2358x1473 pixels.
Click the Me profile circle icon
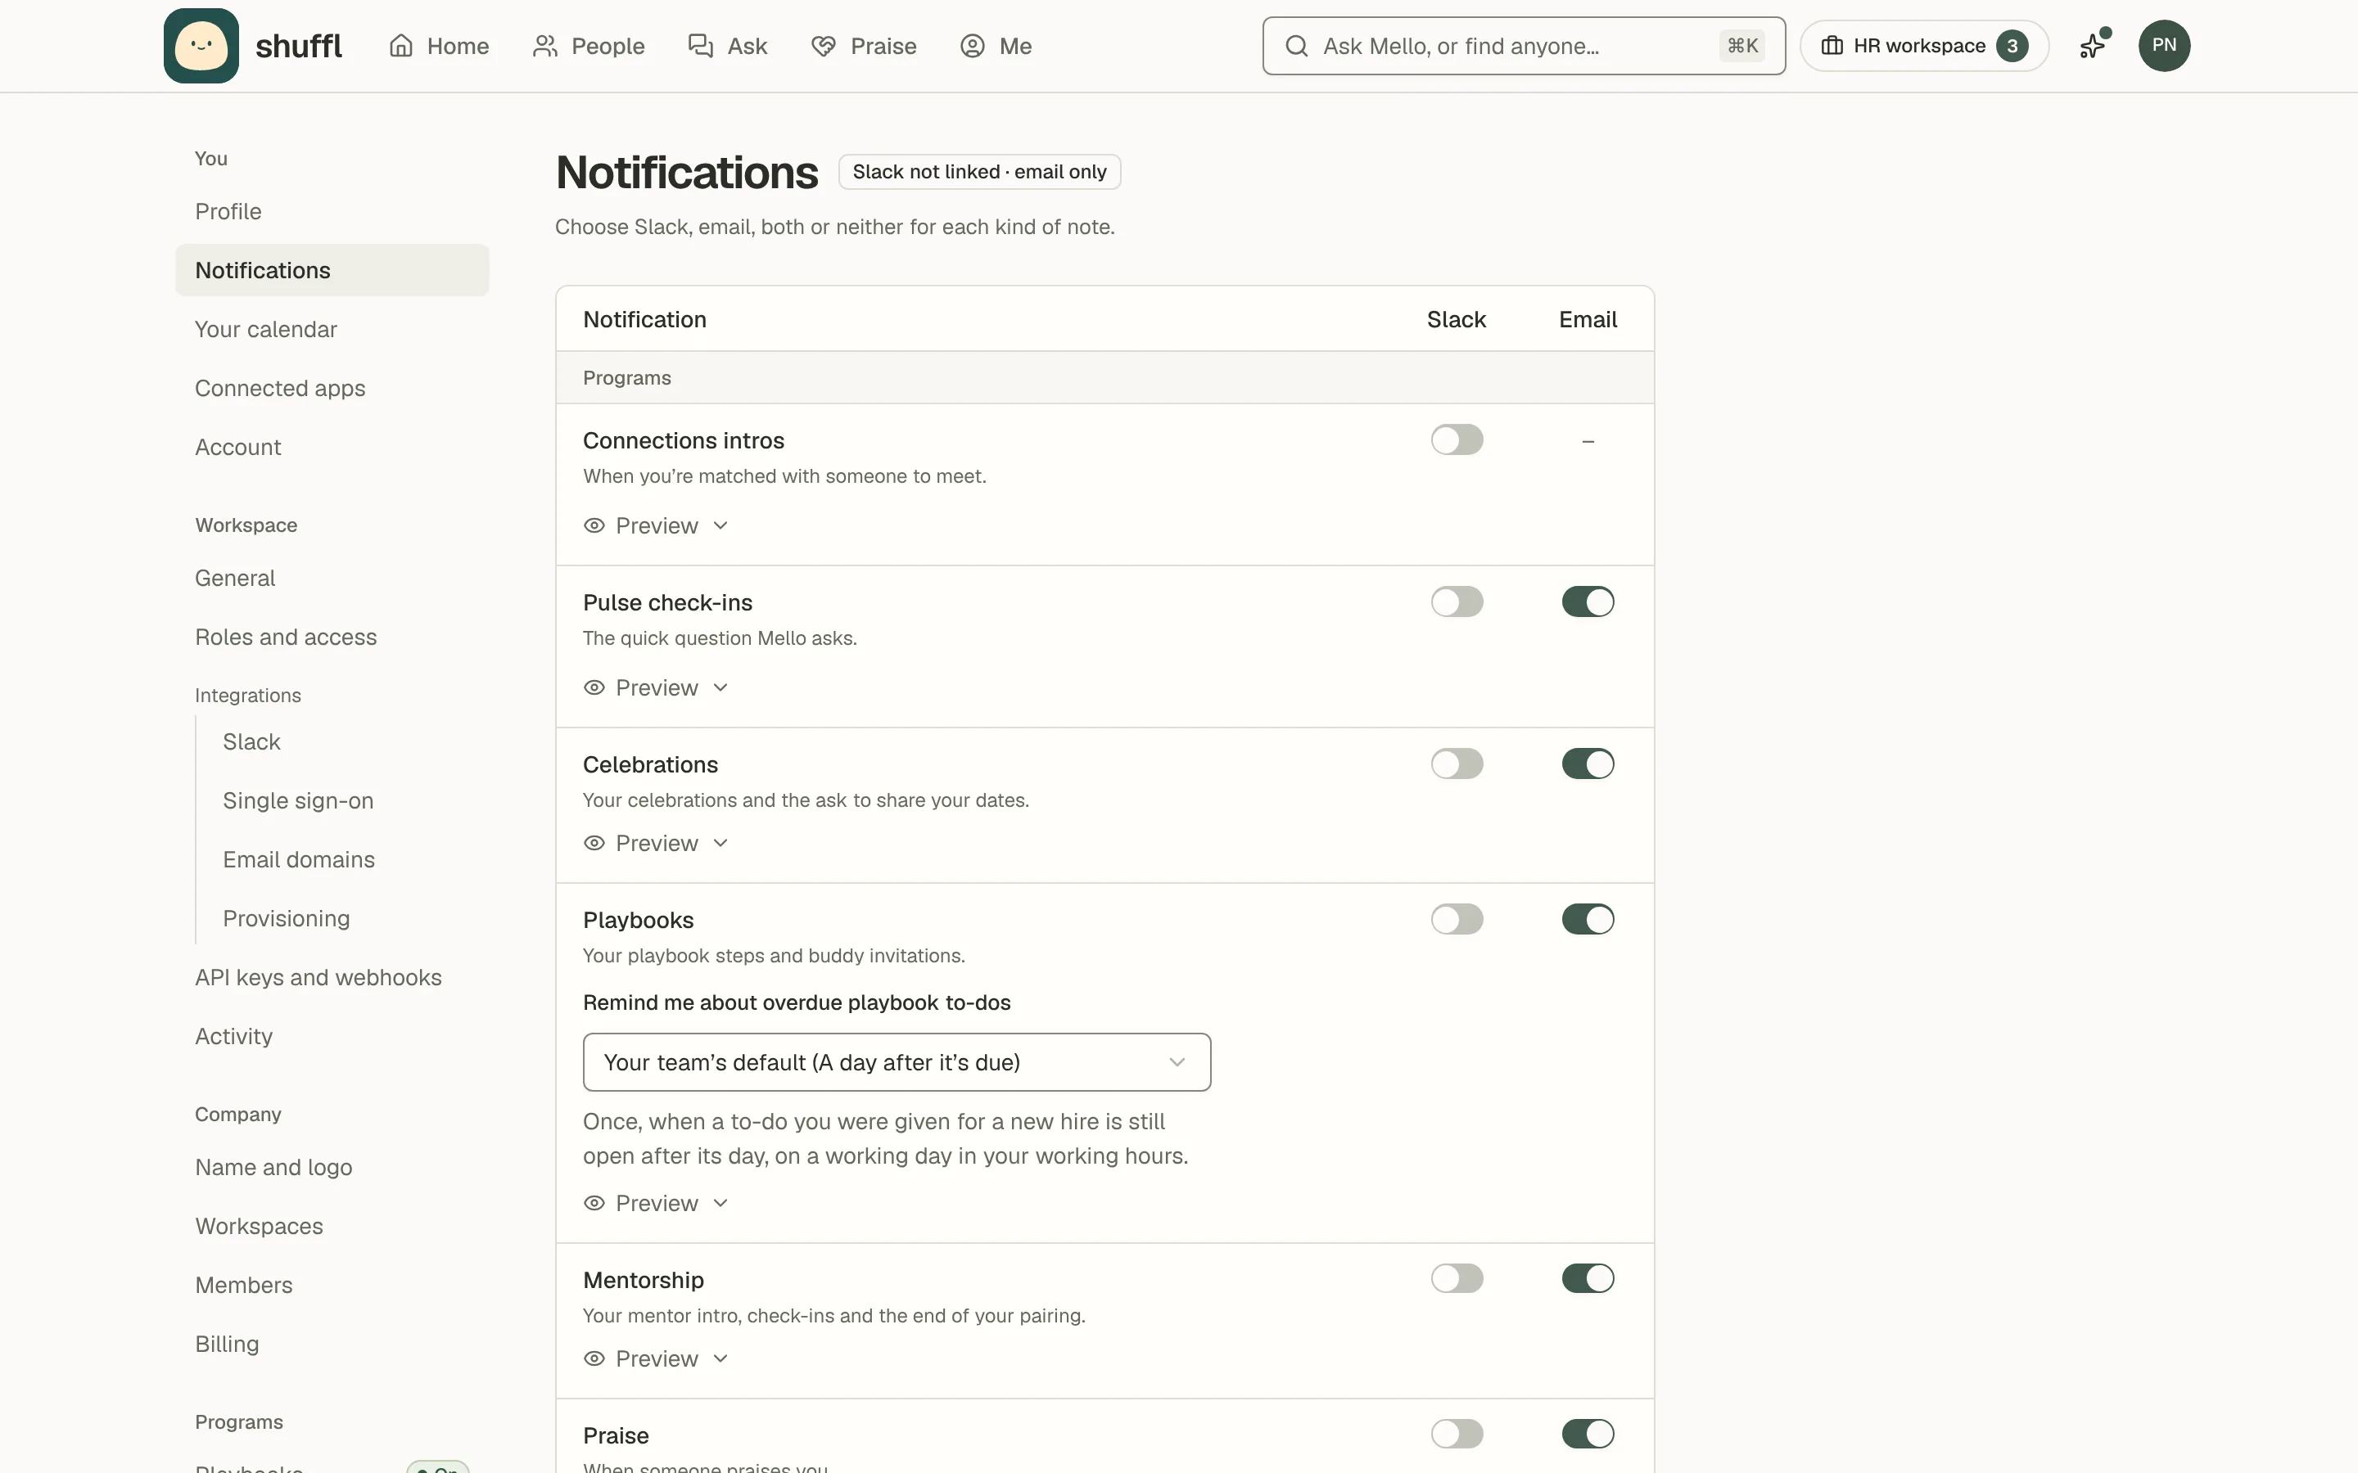pyautogui.click(x=973, y=46)
